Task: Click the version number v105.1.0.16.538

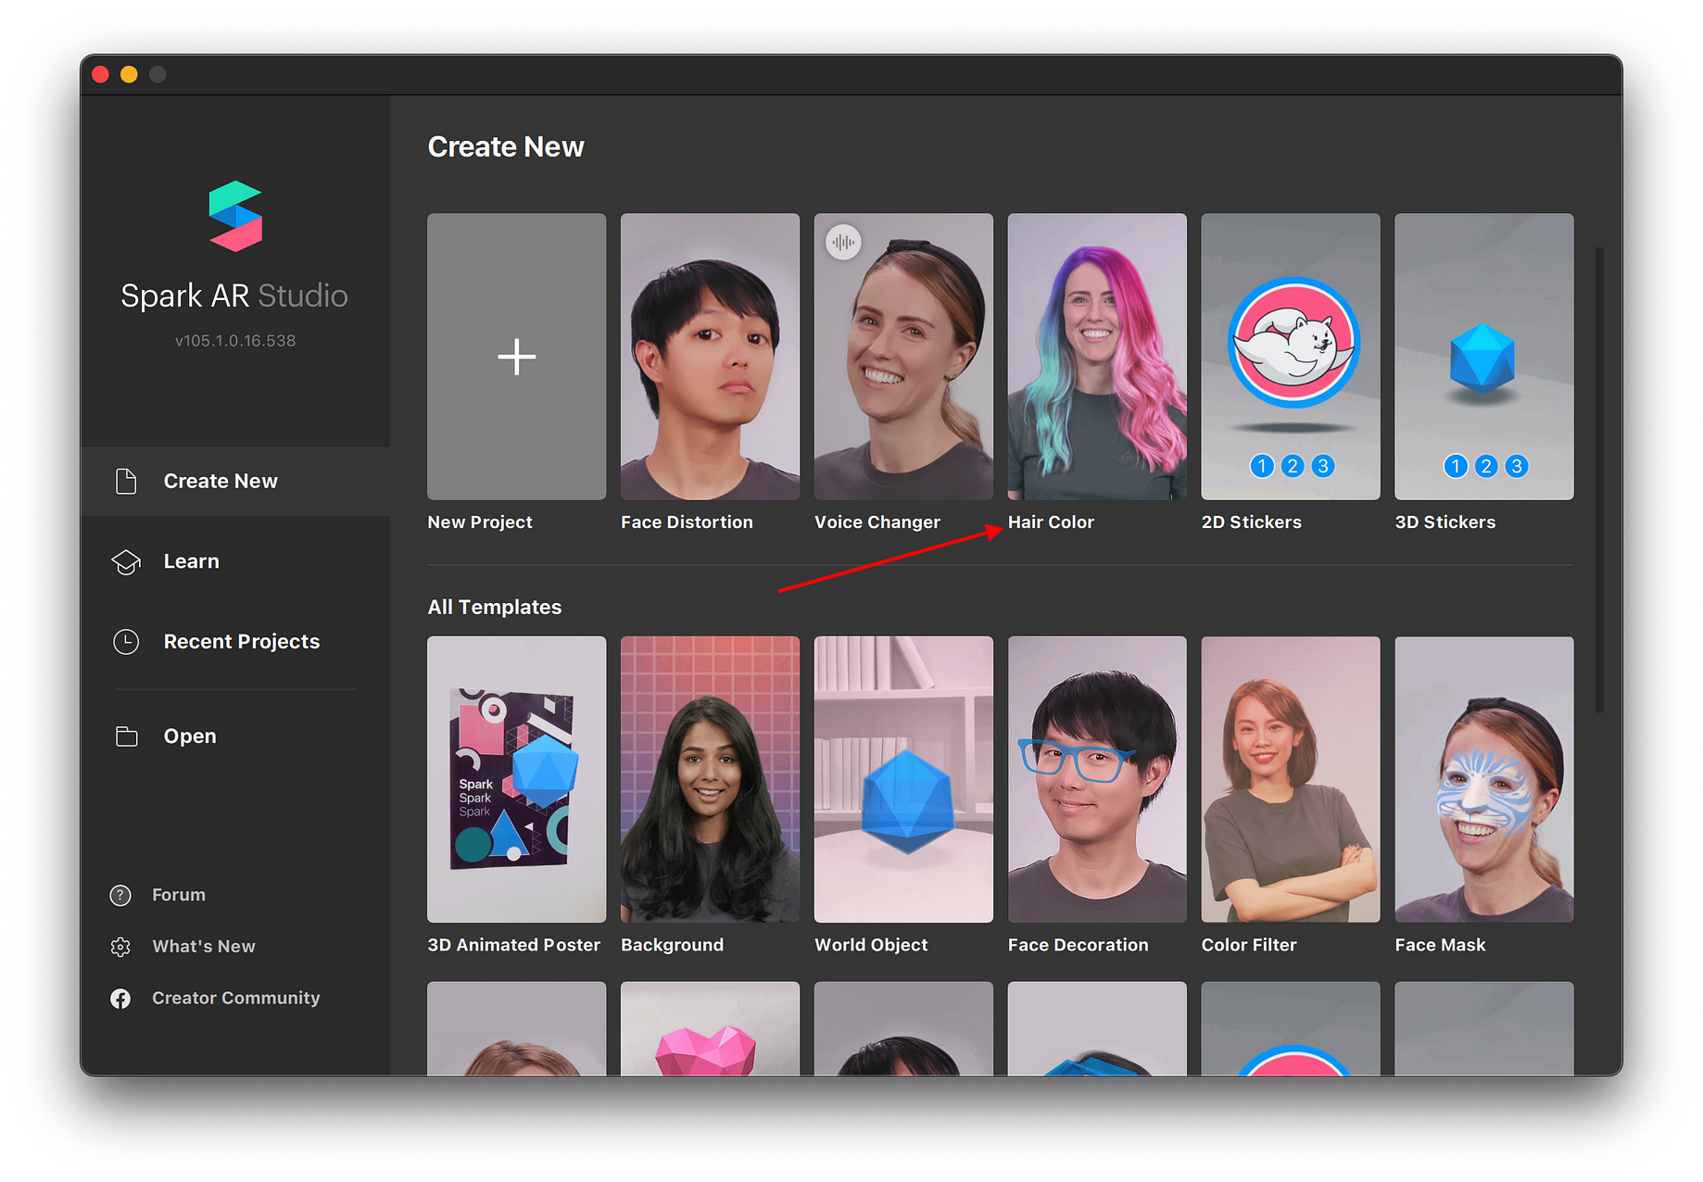Action: point(235,341)
